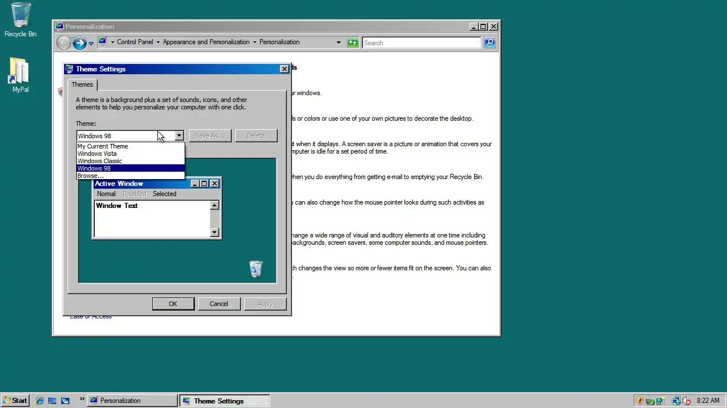
Task: Switch to Theme Settings taskbar button
Action: pos(225,401)
